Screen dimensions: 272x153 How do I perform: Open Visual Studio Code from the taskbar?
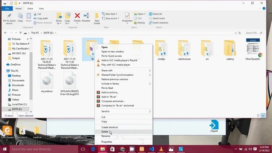pos(151,149)
